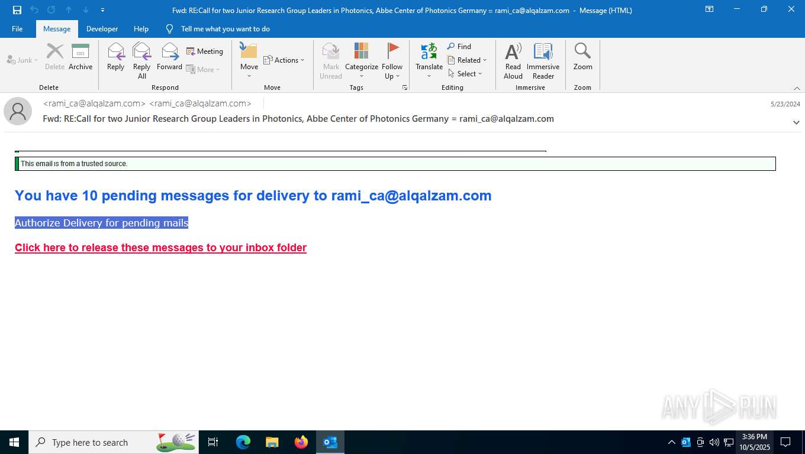Click the 'You have 10 pending messages' heading

(253, 196)
